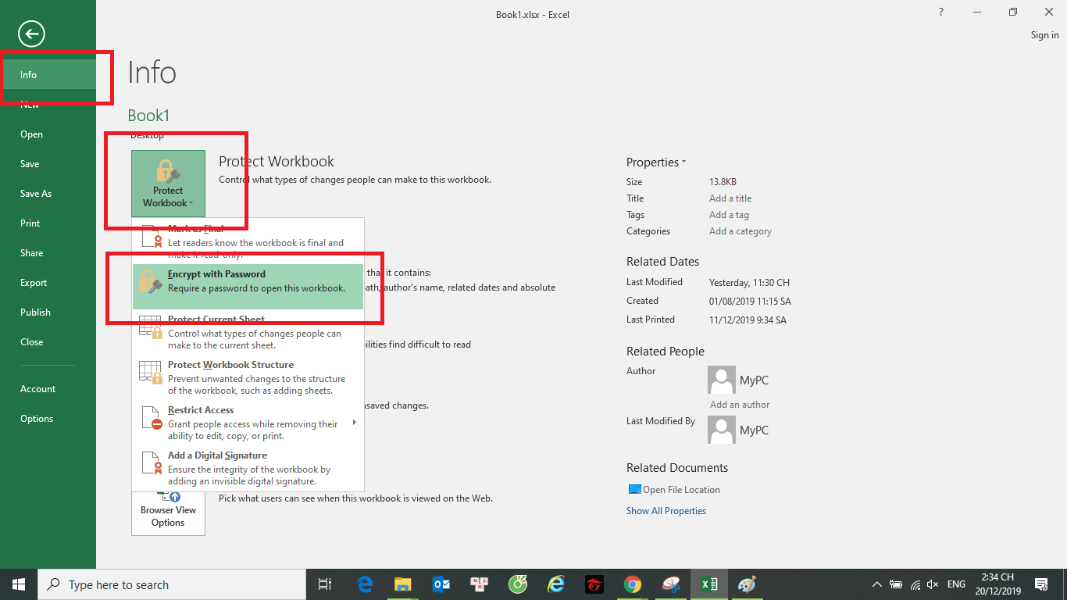
Task: Open the Share page
Action: click(x=48, y=253)
